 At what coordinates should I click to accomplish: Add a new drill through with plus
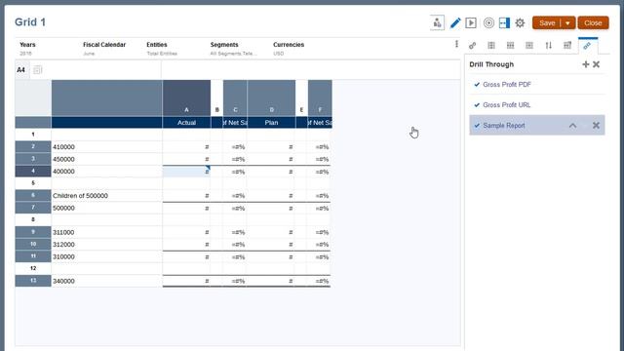(x=585, y=64)
